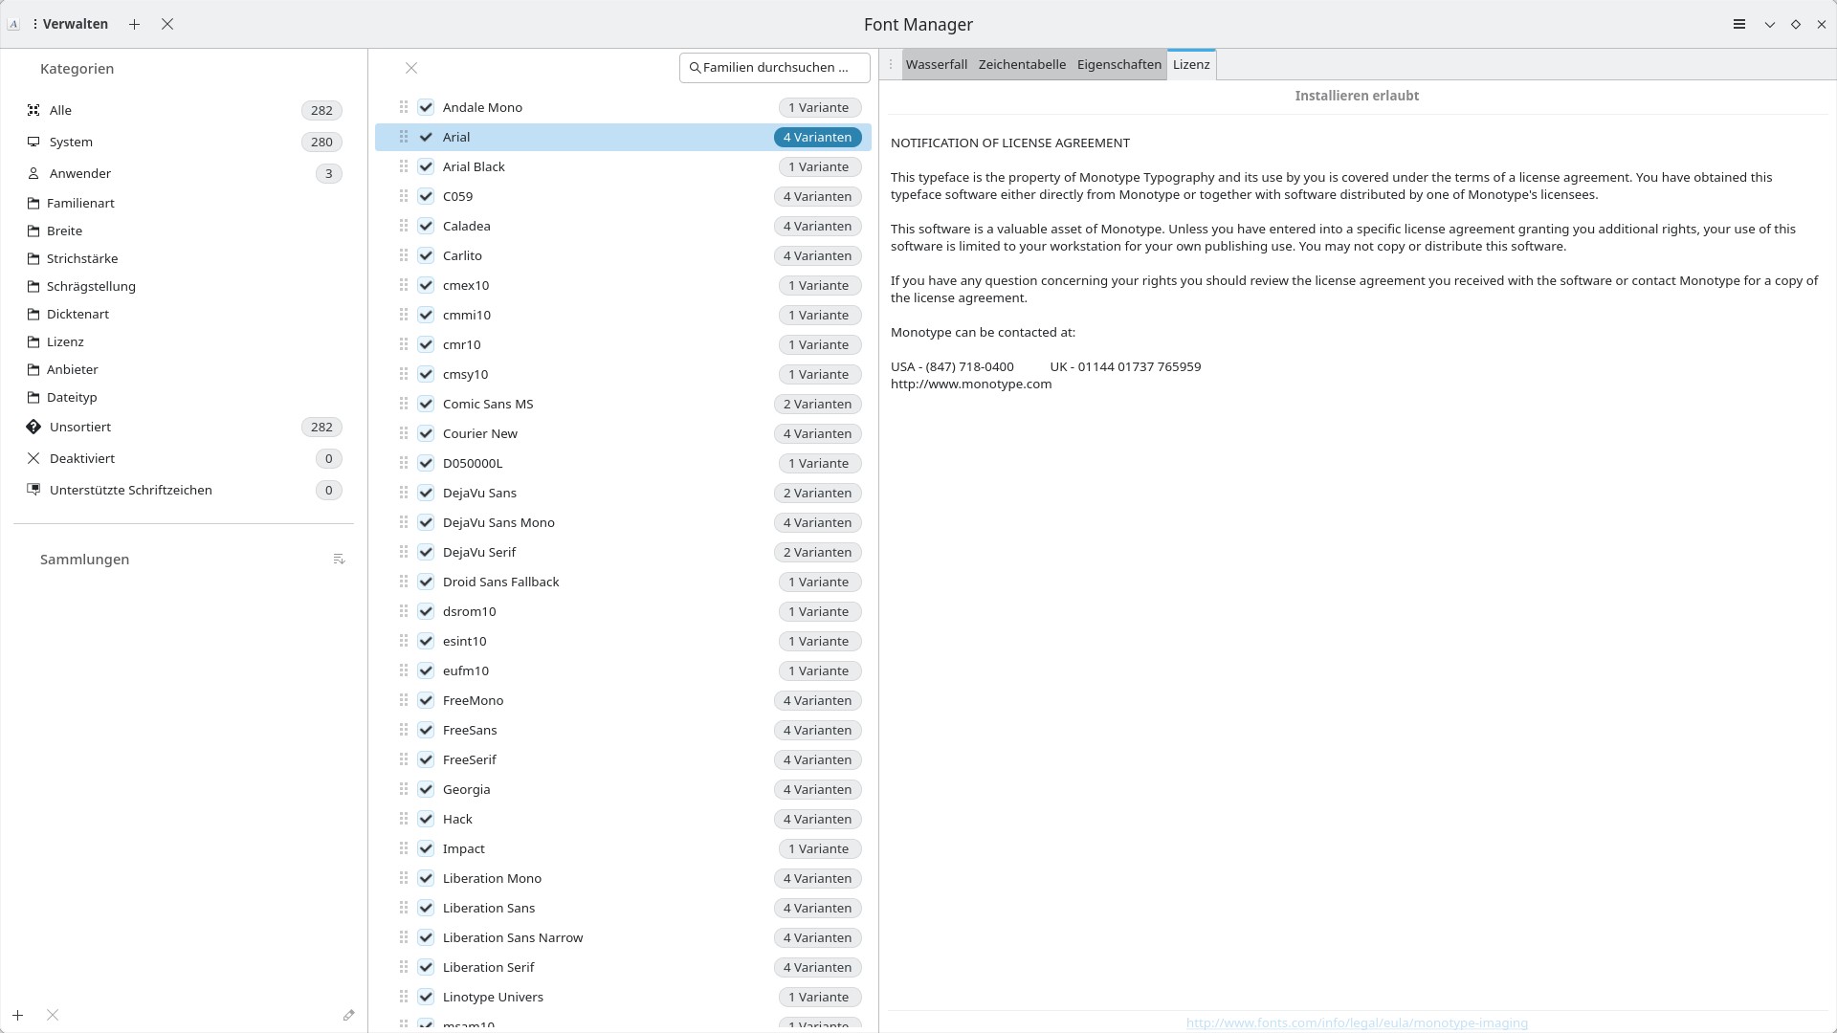Add a new collection with plus icon
The height and width of the screenshot is (1033, 1837).
coord(17,1015)
